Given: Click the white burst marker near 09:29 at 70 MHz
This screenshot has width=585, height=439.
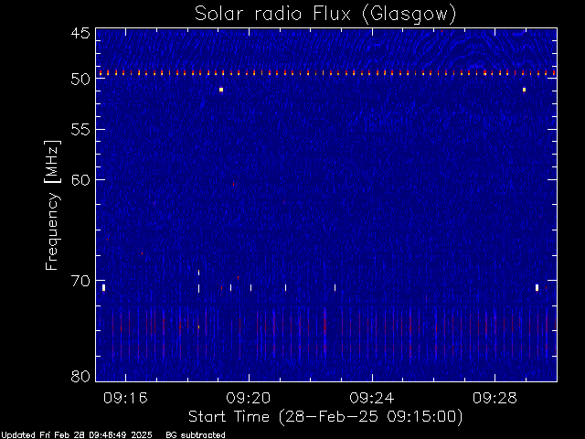Looking at the screenshot, I should 537,287.
